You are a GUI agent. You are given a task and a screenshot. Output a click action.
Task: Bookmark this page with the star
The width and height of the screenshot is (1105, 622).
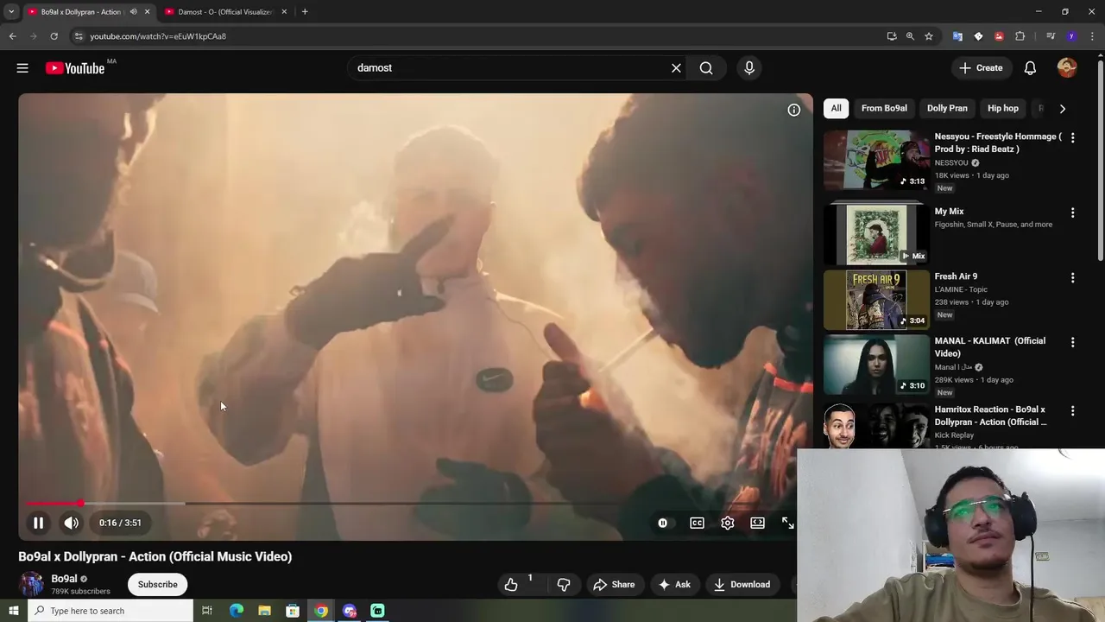(929, 36)
